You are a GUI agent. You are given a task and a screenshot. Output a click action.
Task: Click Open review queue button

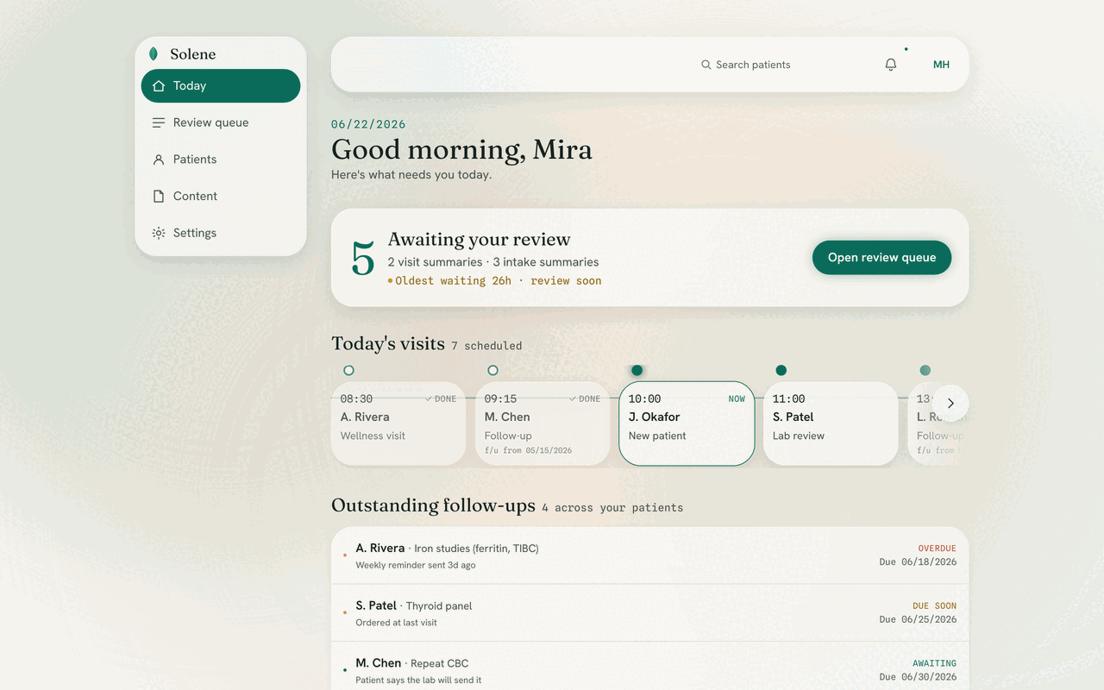pyautogui.click(x=881, y=257)
